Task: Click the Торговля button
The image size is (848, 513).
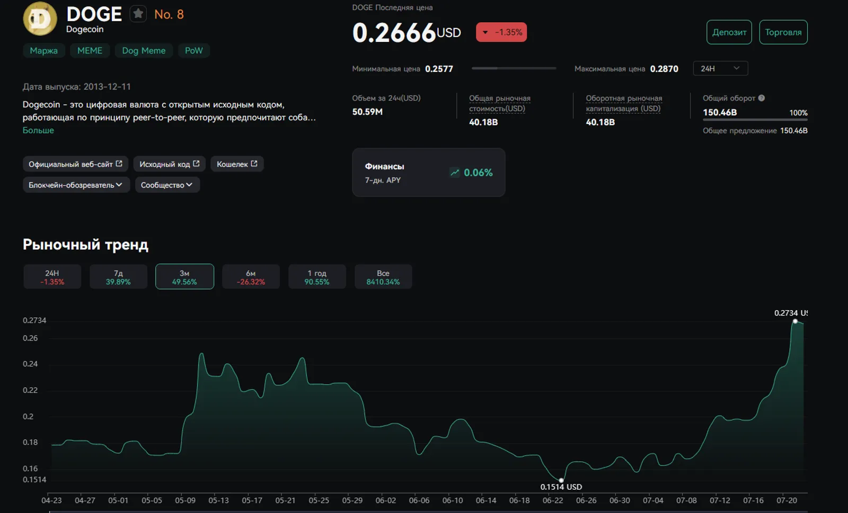Action: 783,32
